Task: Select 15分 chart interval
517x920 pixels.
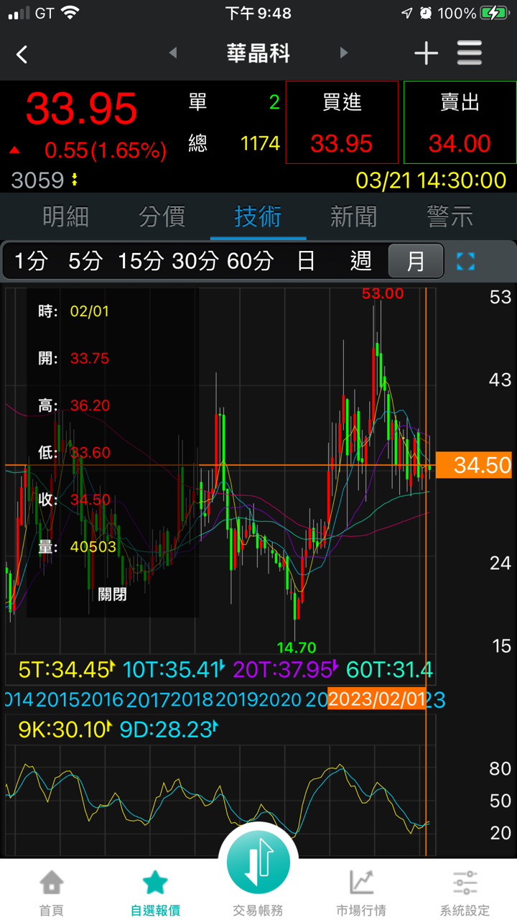Action: coord(140,261)
